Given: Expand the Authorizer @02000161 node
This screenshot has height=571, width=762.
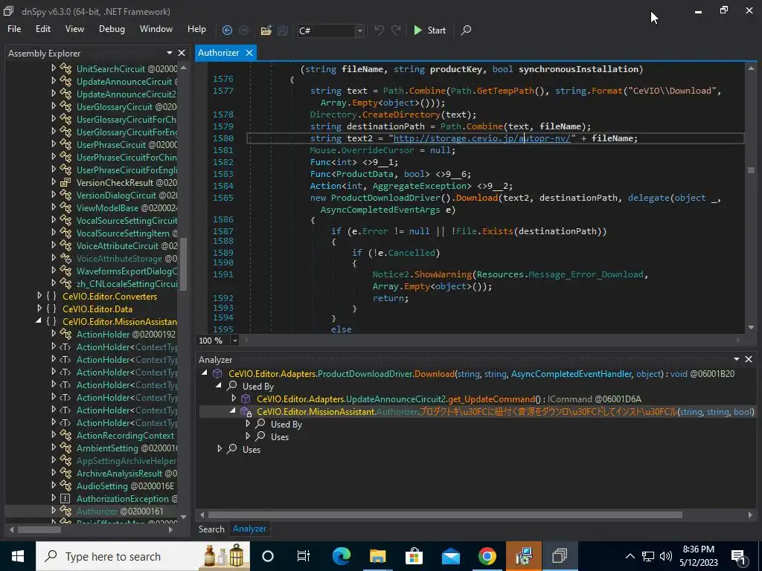Looking at the screenshot, I should click(x=54, y=510).
